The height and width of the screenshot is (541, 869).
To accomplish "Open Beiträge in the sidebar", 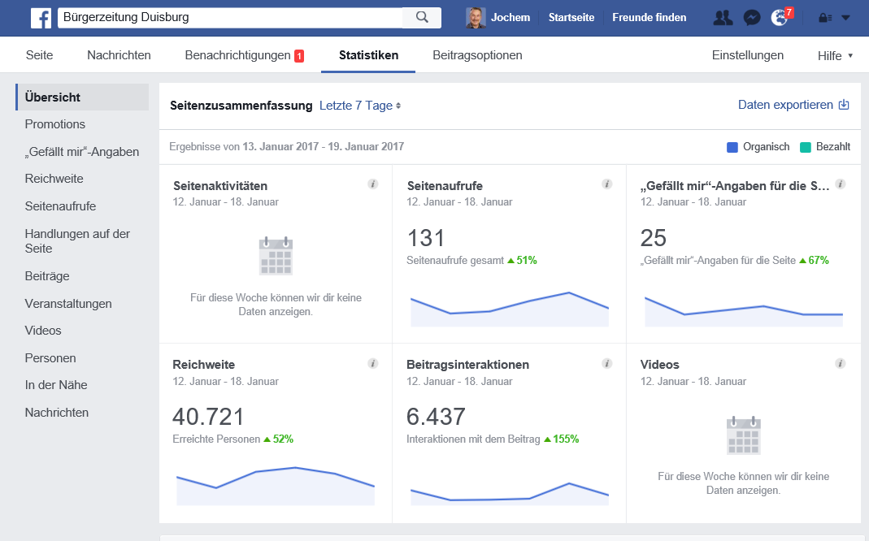I will 47,276.
